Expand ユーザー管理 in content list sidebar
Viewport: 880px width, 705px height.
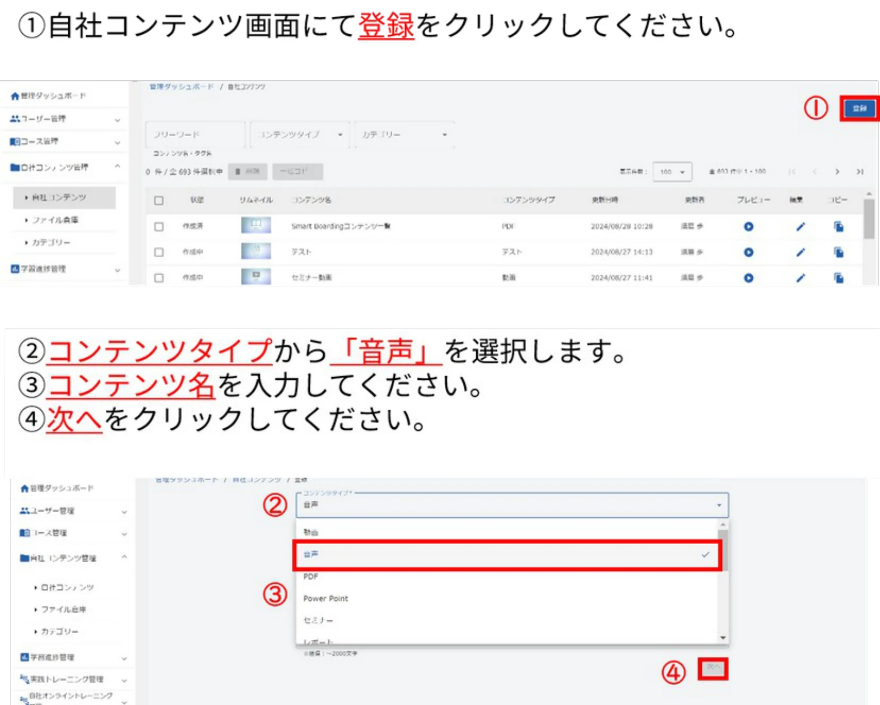tap(65, 119)
